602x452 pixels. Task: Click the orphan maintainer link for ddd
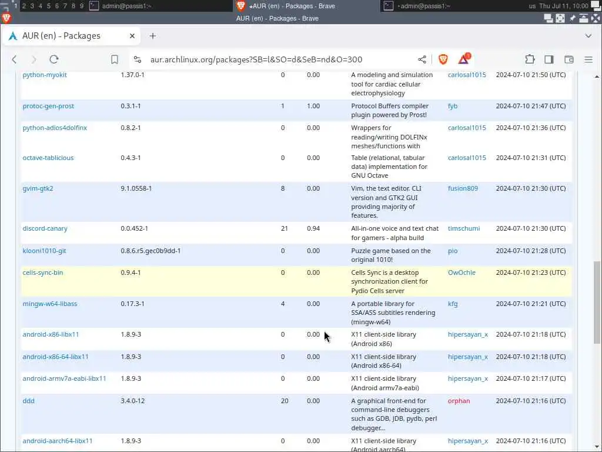pyautogui.click(x=459, y=401)
